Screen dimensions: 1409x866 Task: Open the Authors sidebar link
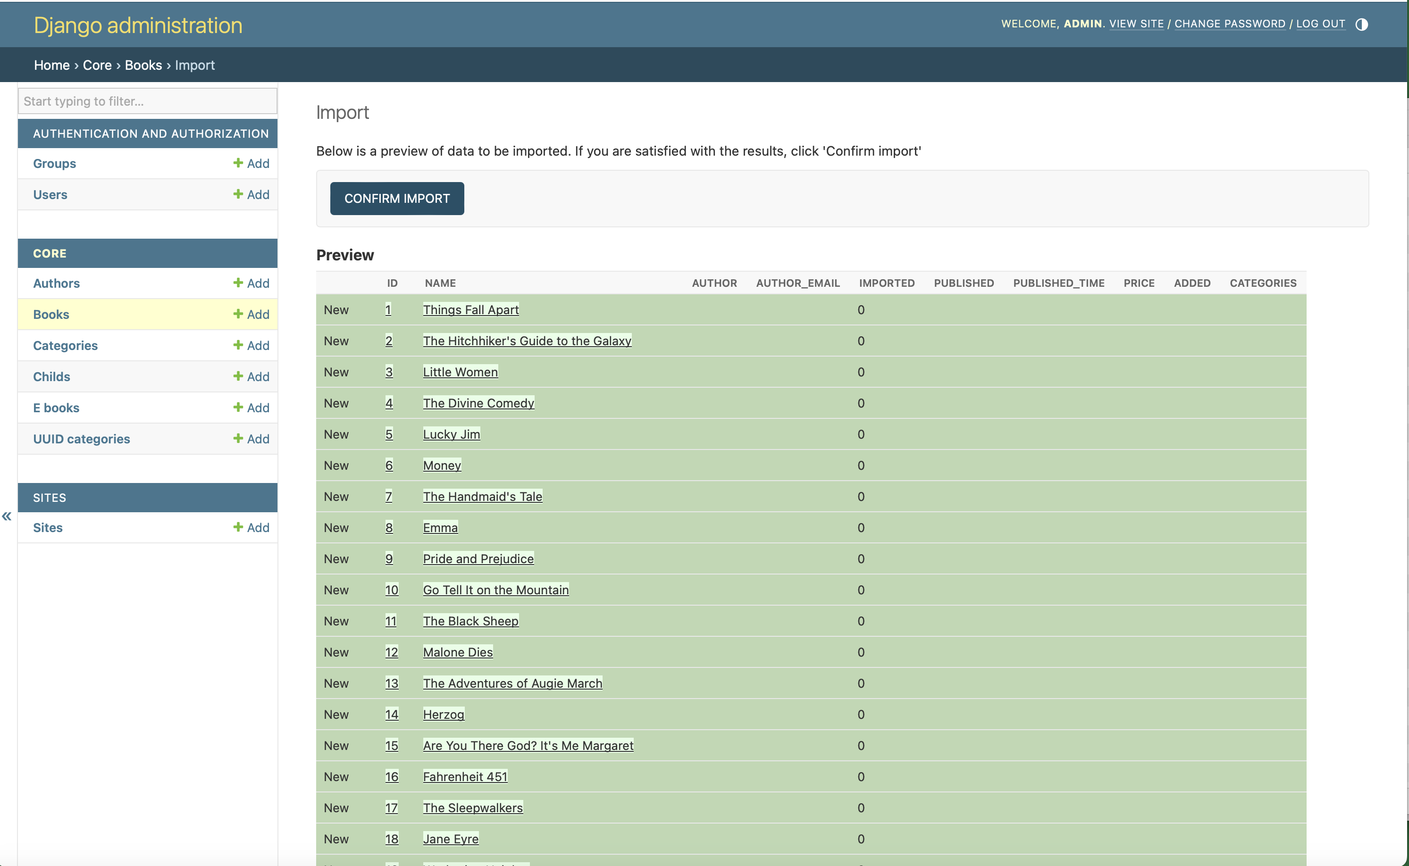[x=56, y=283]
